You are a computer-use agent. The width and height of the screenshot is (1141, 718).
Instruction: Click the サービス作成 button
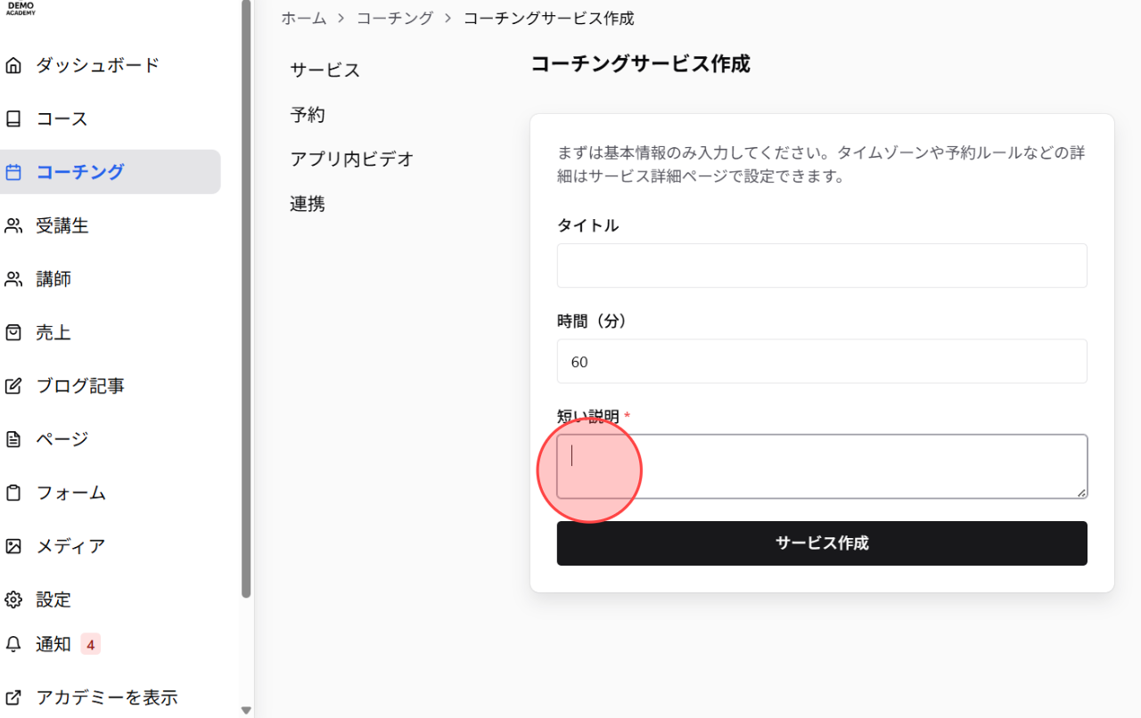coord(822,543)
